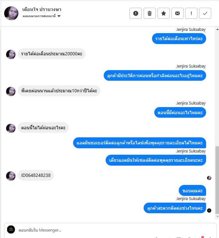Click the scroll down arrow of the chat

(x=217, y=216)
